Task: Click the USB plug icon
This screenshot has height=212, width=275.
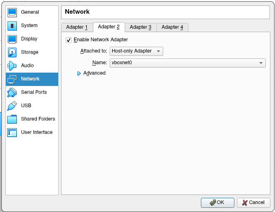Action: [x=12, y=106]
